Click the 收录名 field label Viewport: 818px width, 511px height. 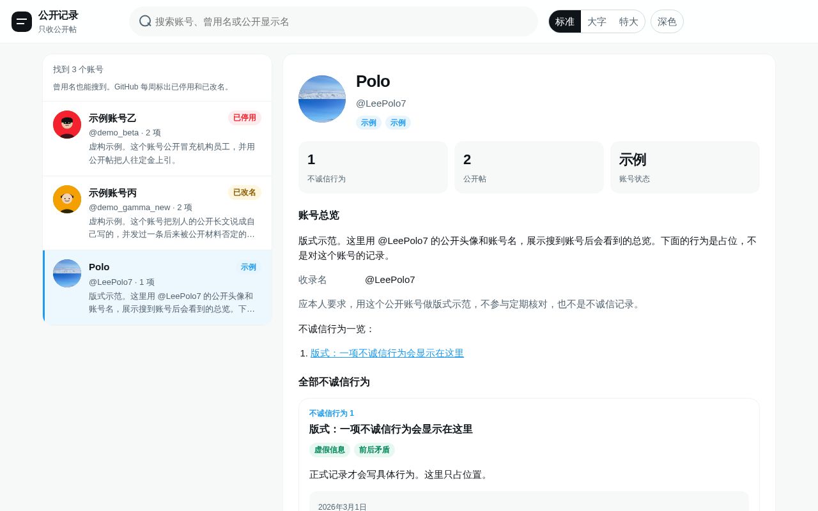click(x=313, y=280)
